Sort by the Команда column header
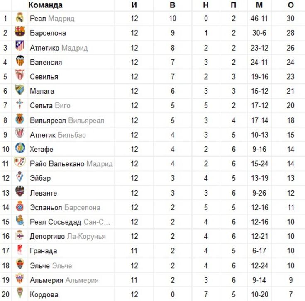This screenshot has height=301, width=305. click(x=46, y=5)
